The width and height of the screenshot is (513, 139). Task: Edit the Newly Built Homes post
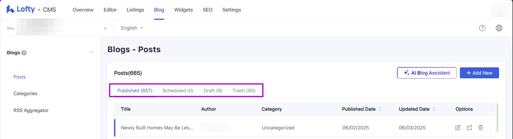(458, 128)
